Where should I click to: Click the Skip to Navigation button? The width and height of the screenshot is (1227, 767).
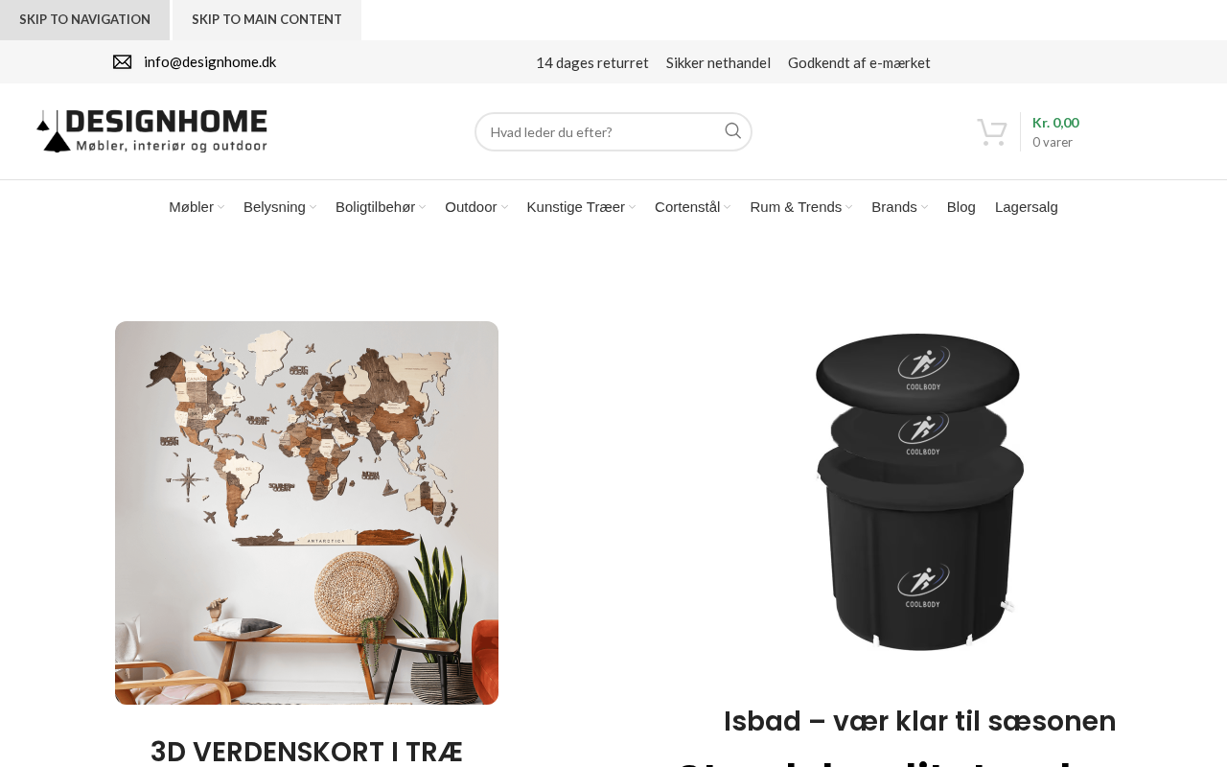pos(84,19)
